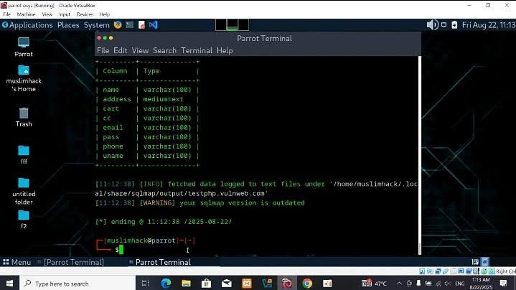Click the battery icon in Parrot panel
The image size is (516, 290).
pyautogui.click(x=454, y=24)
